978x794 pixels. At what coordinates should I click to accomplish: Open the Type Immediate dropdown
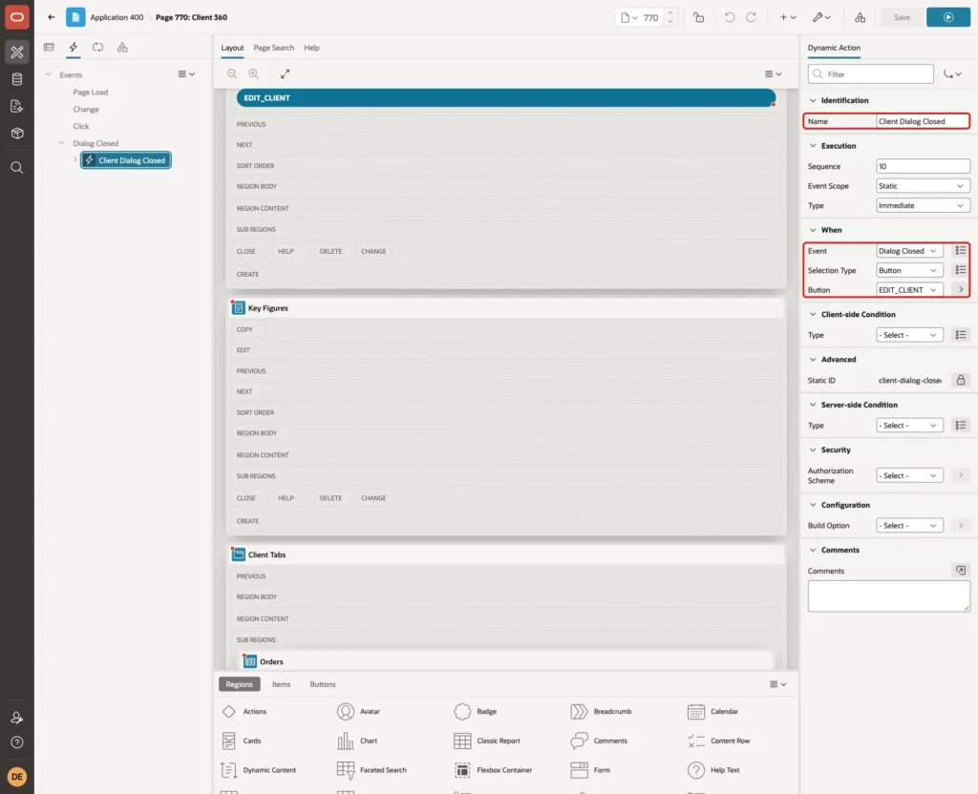pos(923,206)
